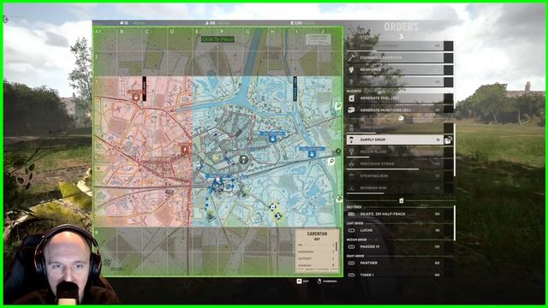Click the icon right of the Supply Drop row
This screenshot has width=548, height=308.
coord(448,140)
